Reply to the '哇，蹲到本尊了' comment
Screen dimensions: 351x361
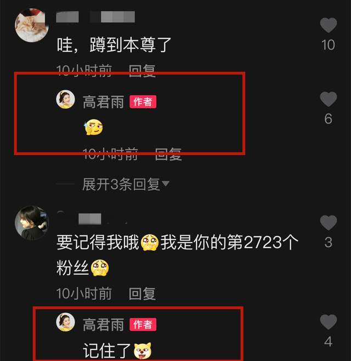[142, 71]
